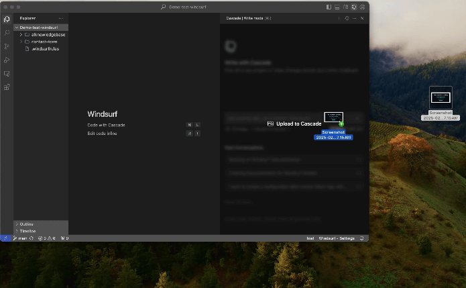Open the Remote Explorer view
The image size is (466, 288).
pos(7,73)
